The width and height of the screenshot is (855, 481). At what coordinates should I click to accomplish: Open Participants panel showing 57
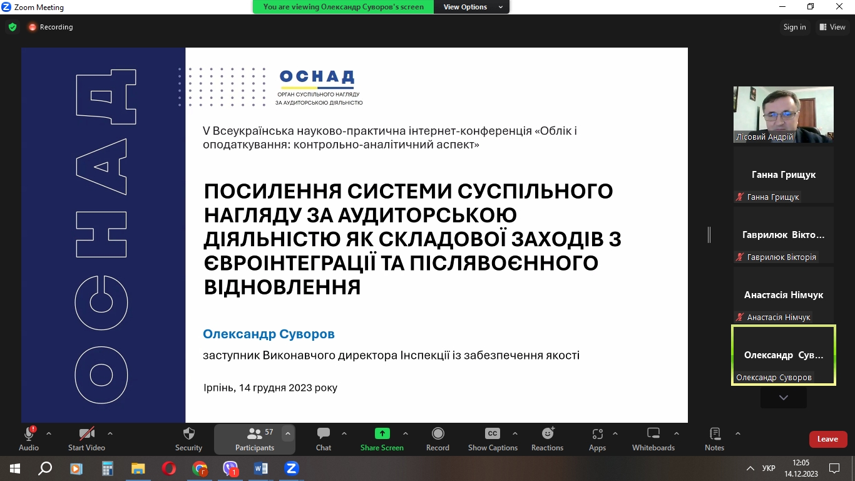click(255, 439)
